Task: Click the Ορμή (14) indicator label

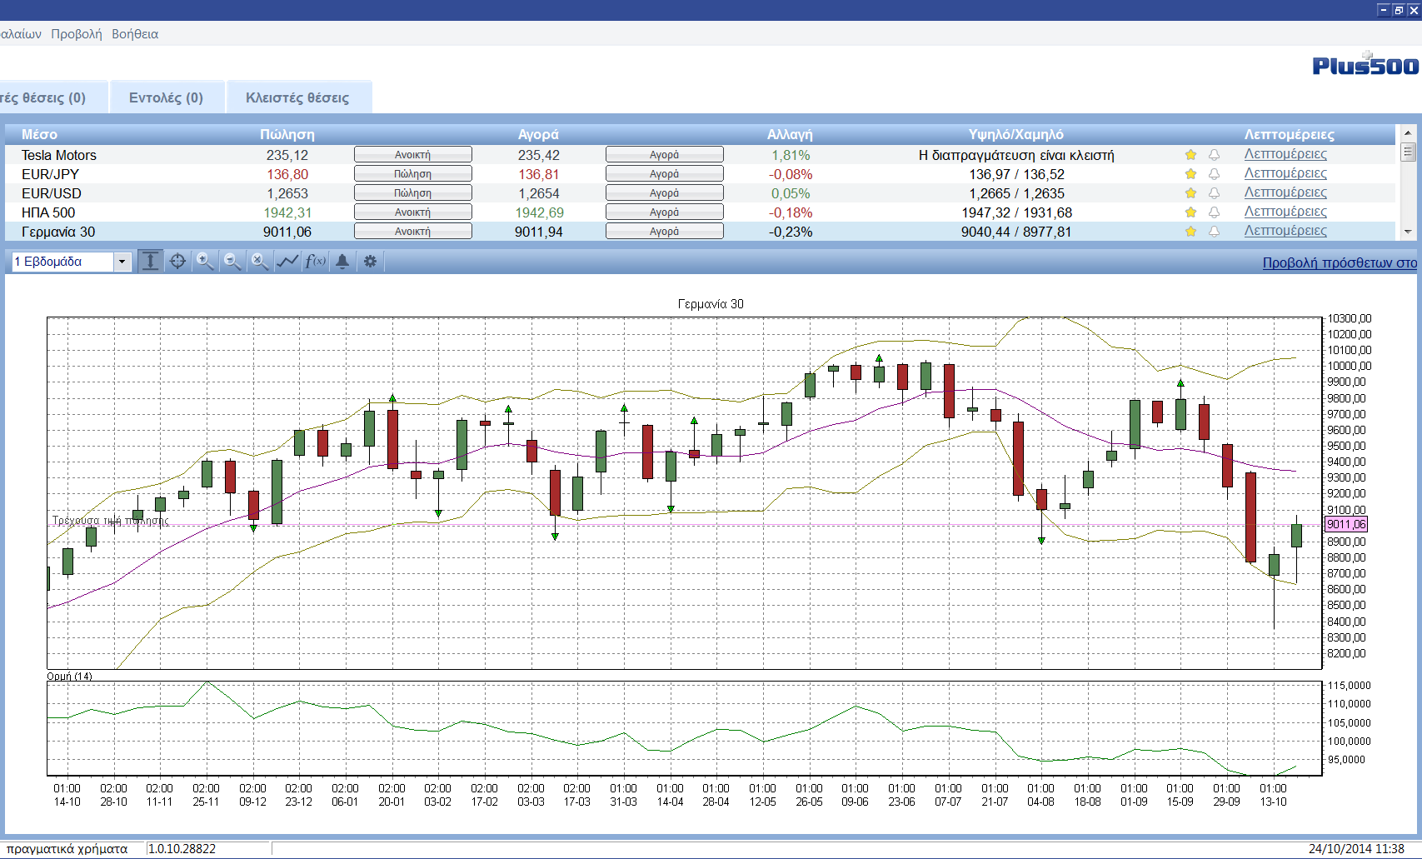Action: [69, 676]
